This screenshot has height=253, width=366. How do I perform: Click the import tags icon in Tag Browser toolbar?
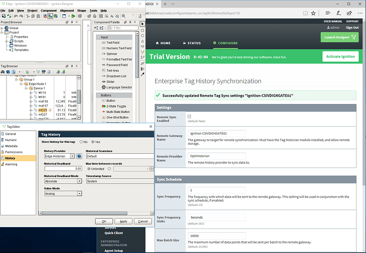point(58,72)
